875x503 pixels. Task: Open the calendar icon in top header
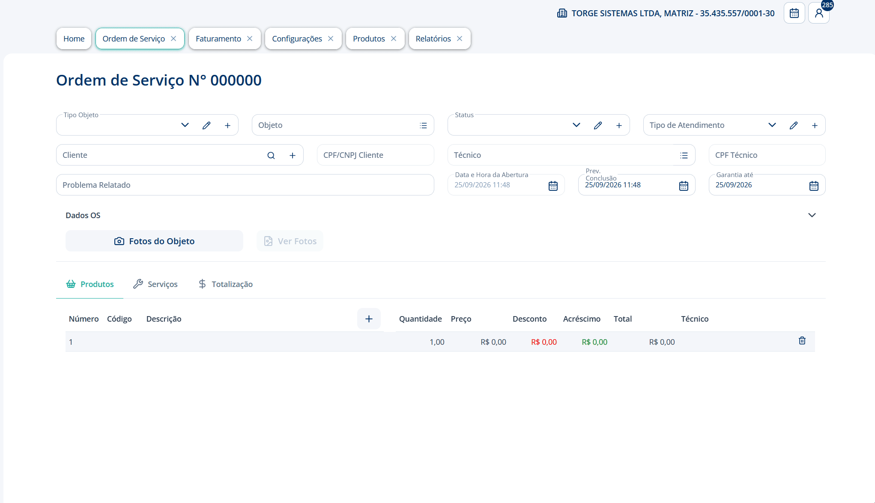pyautogui.click(x=794, y=13)
